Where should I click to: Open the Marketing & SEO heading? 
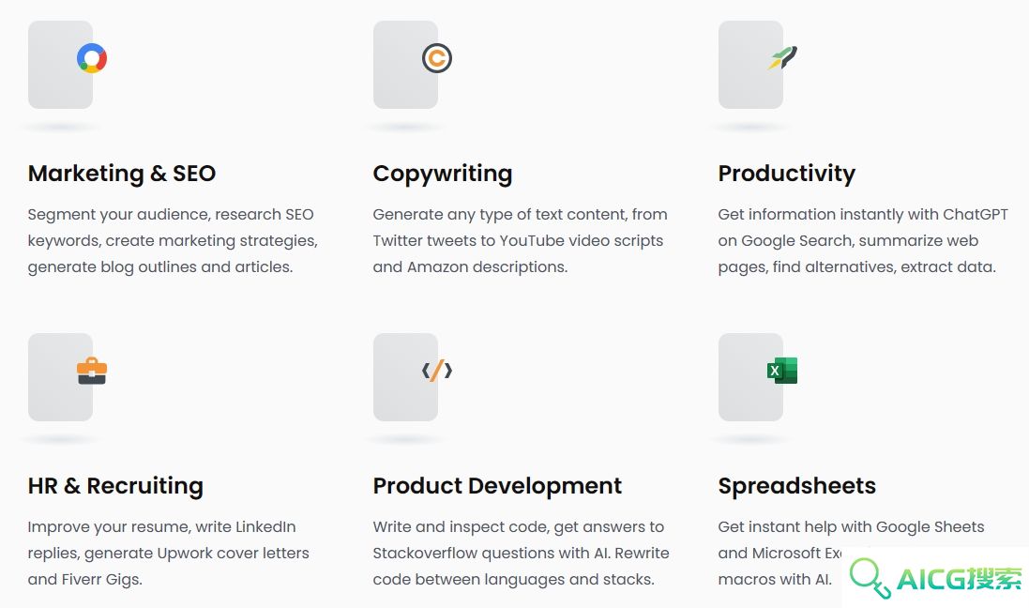tap(122, 174)
